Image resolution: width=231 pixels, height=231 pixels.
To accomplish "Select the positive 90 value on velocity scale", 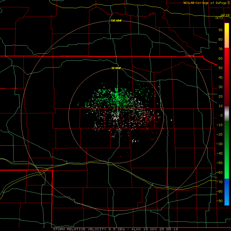I will coord(220,30).
